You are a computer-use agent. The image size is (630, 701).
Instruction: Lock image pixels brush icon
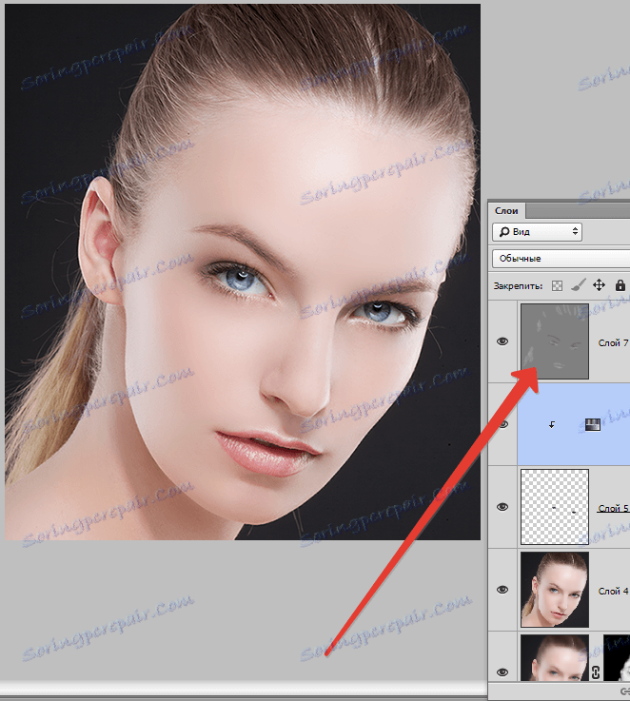[579, 285]
